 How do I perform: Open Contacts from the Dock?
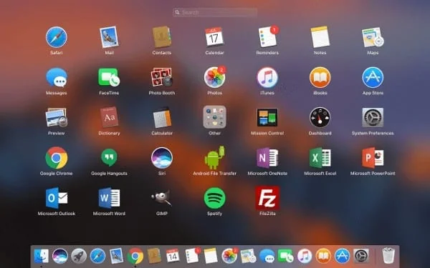[154, 256]
